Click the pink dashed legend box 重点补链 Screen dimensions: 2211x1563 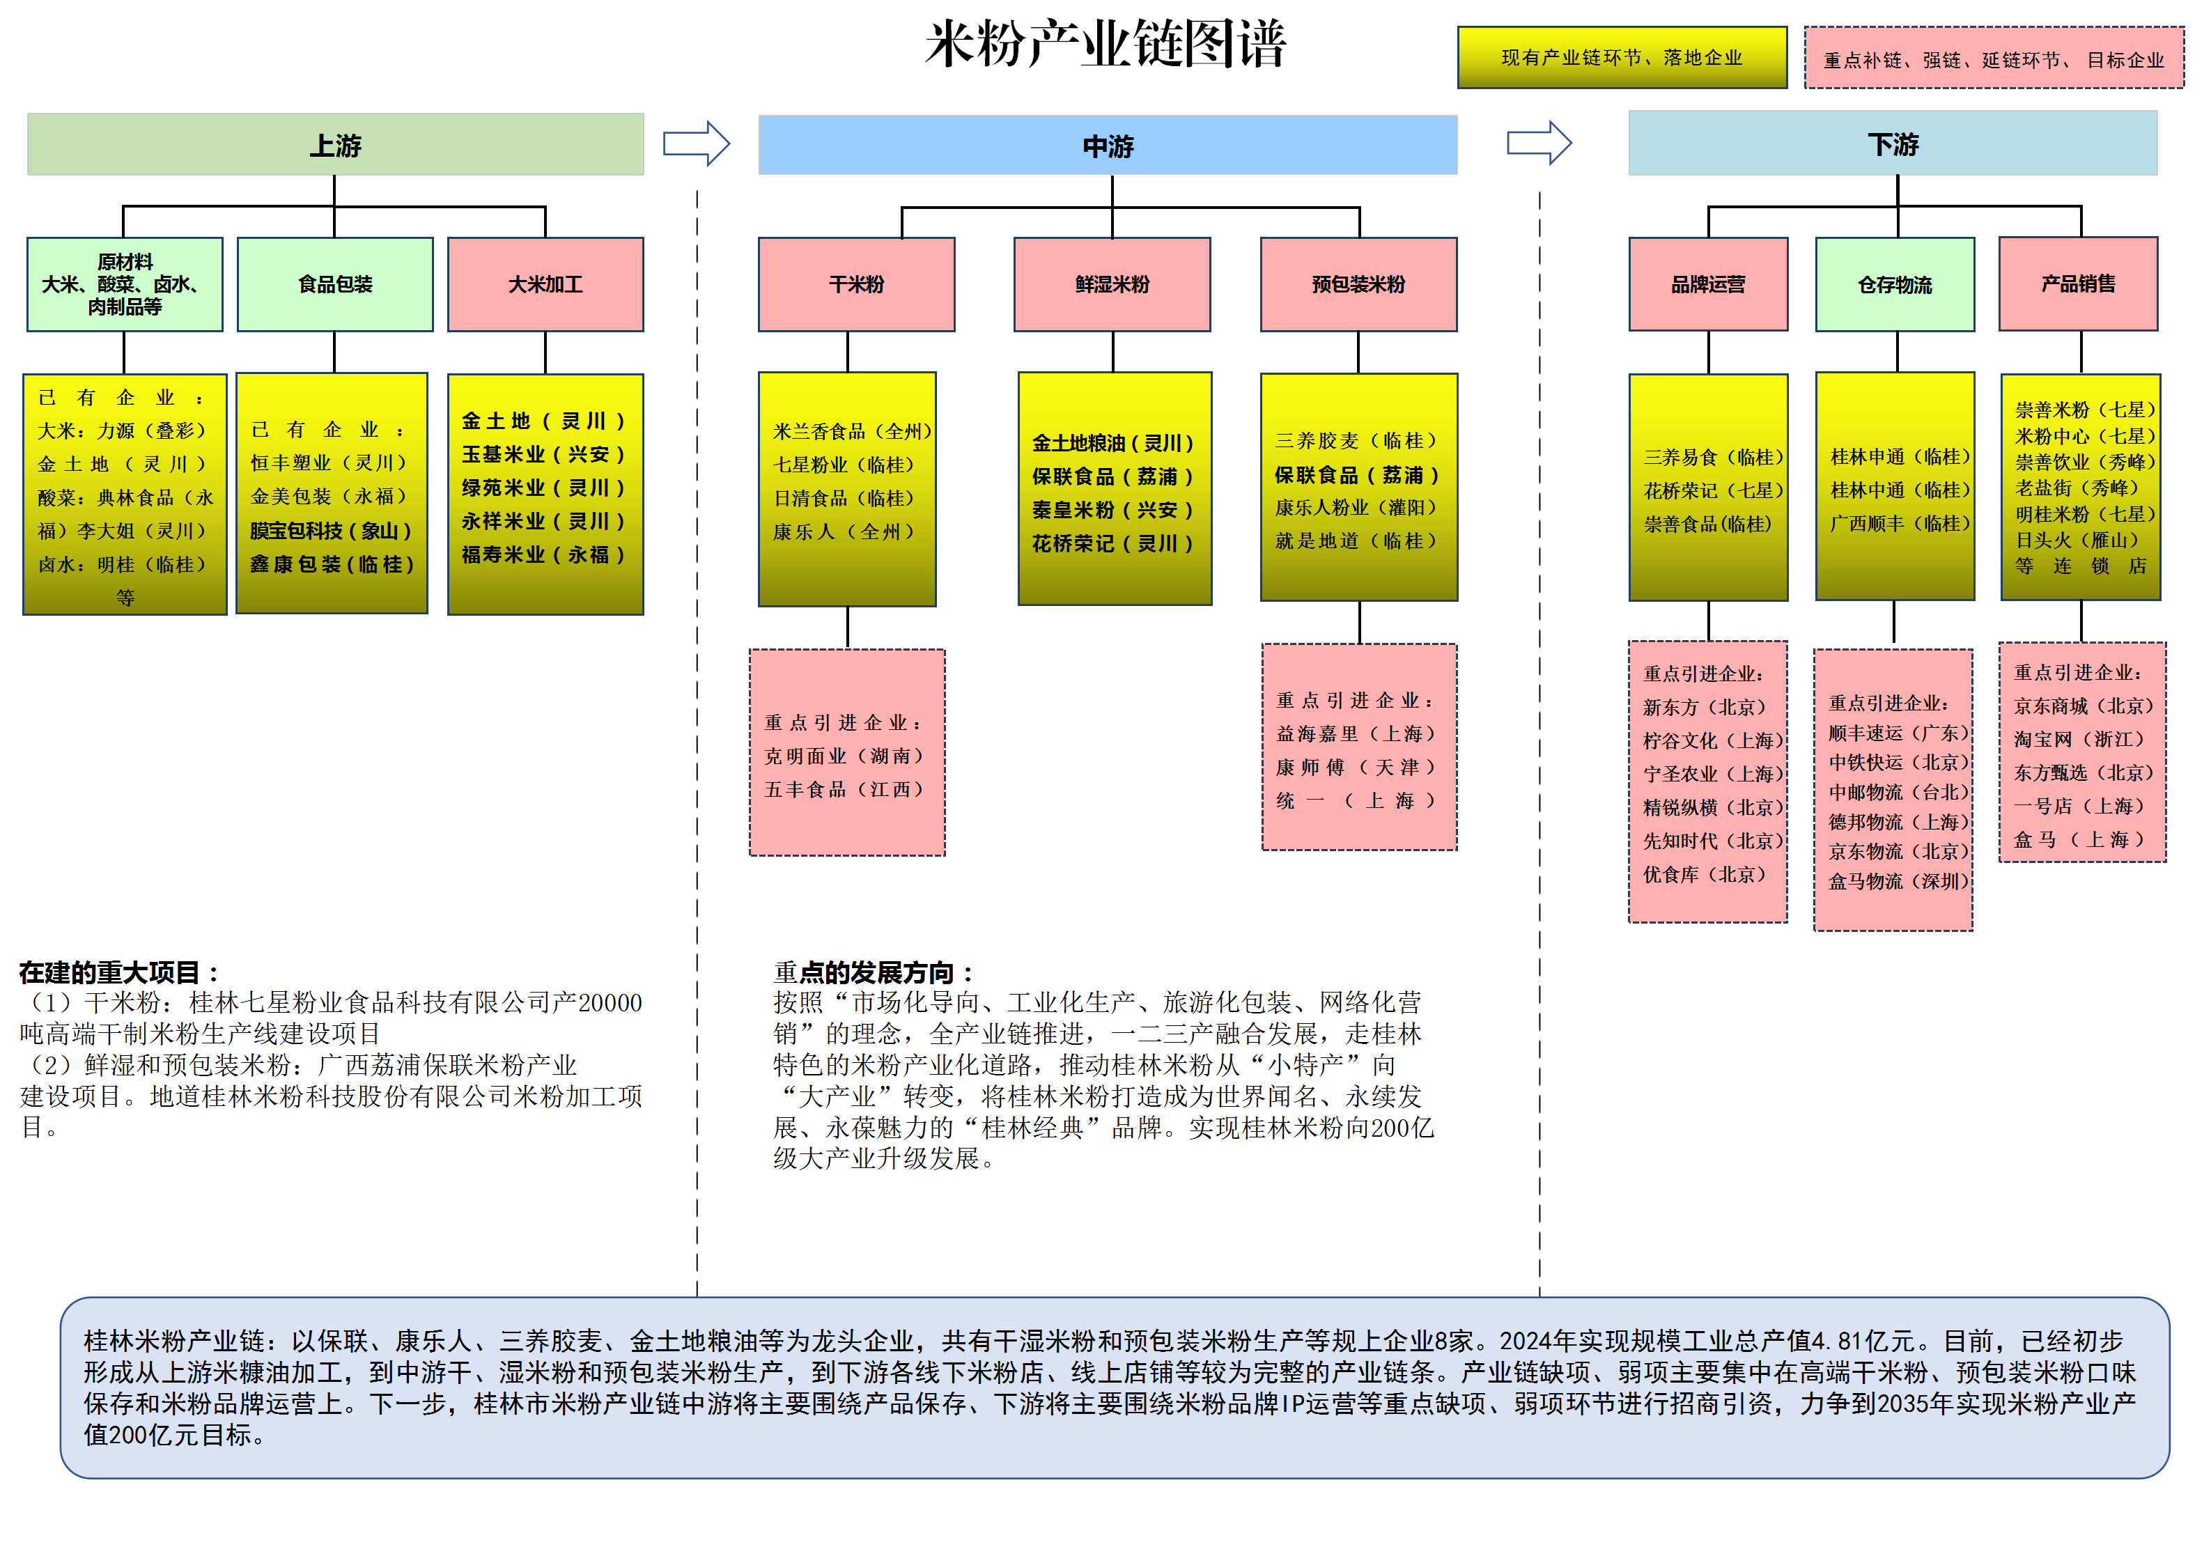1994,60
